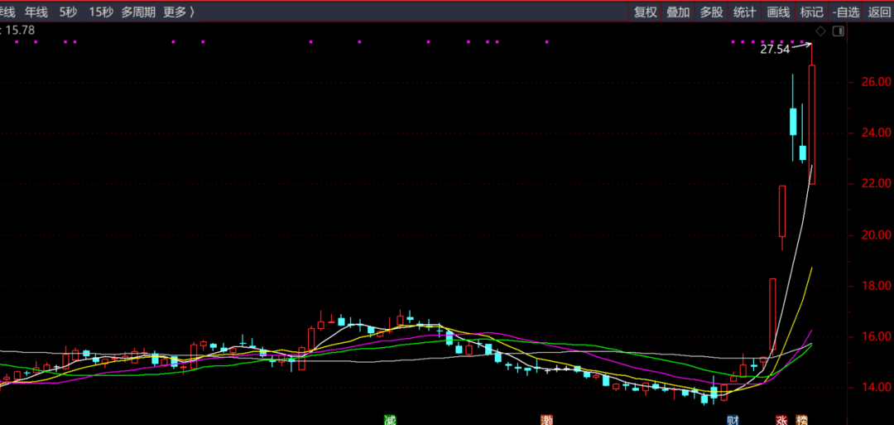Select the latest tall red candlestick
This screenshot has width=894, height=425.
(x=812, y=124)
